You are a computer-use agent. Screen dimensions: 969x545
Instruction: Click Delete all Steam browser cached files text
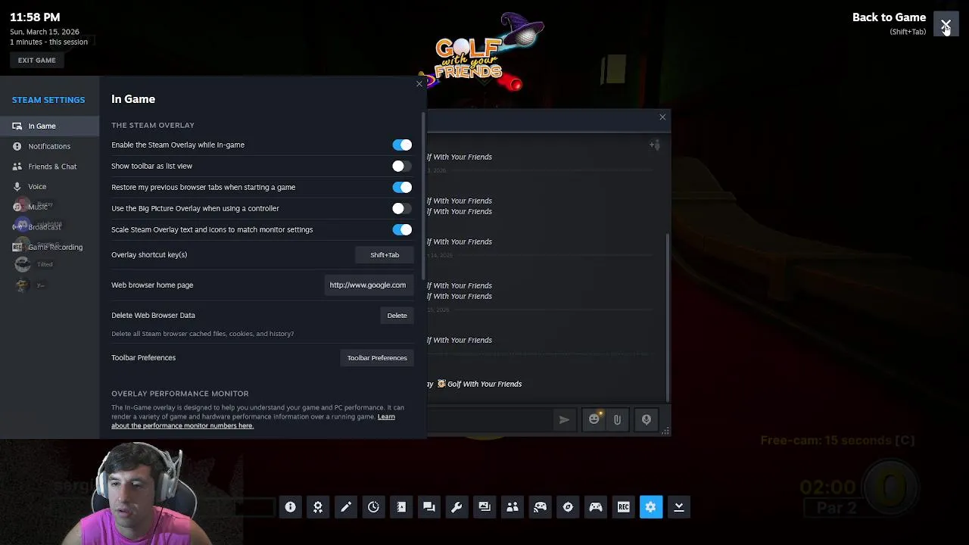click(202, 334)
